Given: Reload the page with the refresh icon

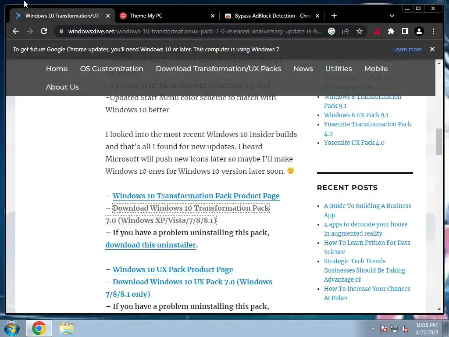Looking at the screenshot, I should click(44, 31).
